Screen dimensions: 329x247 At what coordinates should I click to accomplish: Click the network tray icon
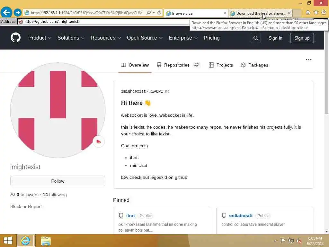point(291,241)
